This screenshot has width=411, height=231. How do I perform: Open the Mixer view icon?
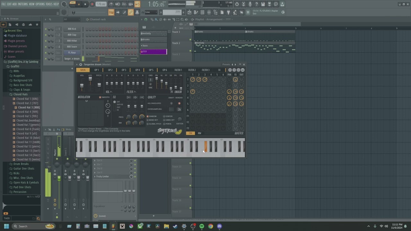click(x=209, y=12)
